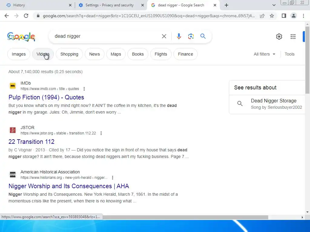Screen dimensions: 310x232
Task: Click the IMDb favicon
Action: coord(13,86)
